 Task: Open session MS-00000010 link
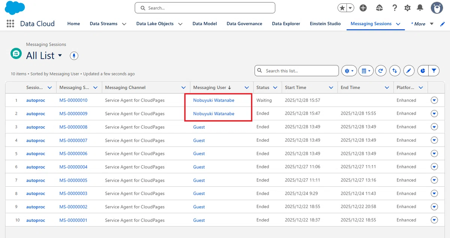coord(73,100)
